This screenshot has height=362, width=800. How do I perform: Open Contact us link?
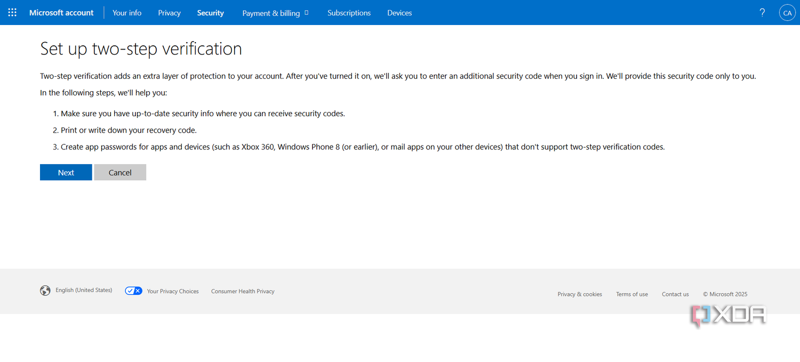click(675, 294)
